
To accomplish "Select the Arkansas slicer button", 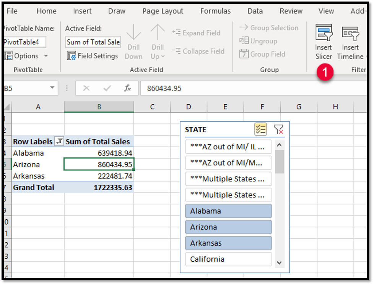I will [x=228, y=243].
